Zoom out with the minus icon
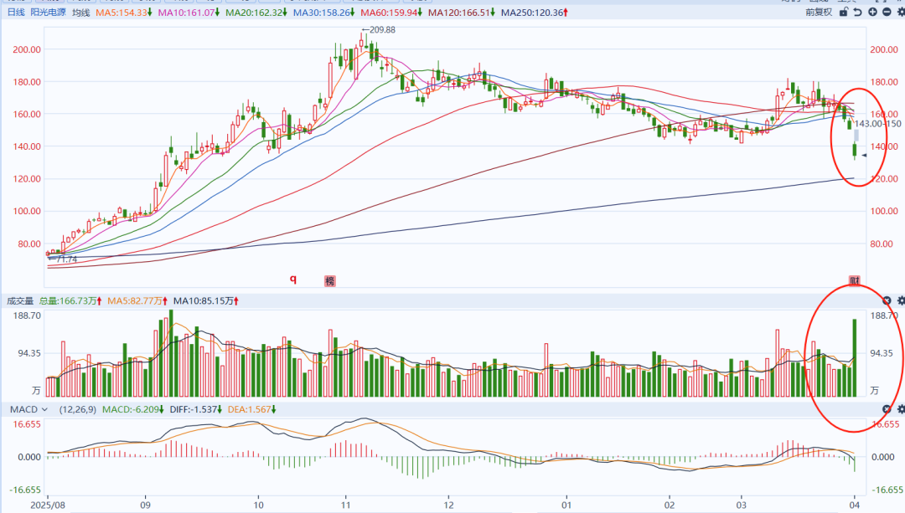The height and width of the screenshot is (513, 905). click(887, 12)
